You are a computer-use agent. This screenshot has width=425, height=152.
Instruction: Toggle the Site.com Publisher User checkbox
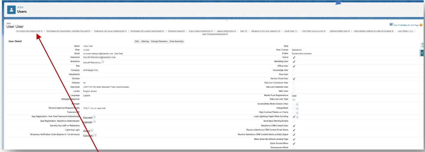pos(294,87)
